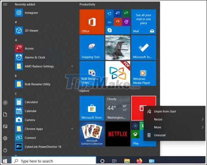Open the Calendar app
This screenshot has height=165, width=207.
pyautogui.click(x=44, y=111)
